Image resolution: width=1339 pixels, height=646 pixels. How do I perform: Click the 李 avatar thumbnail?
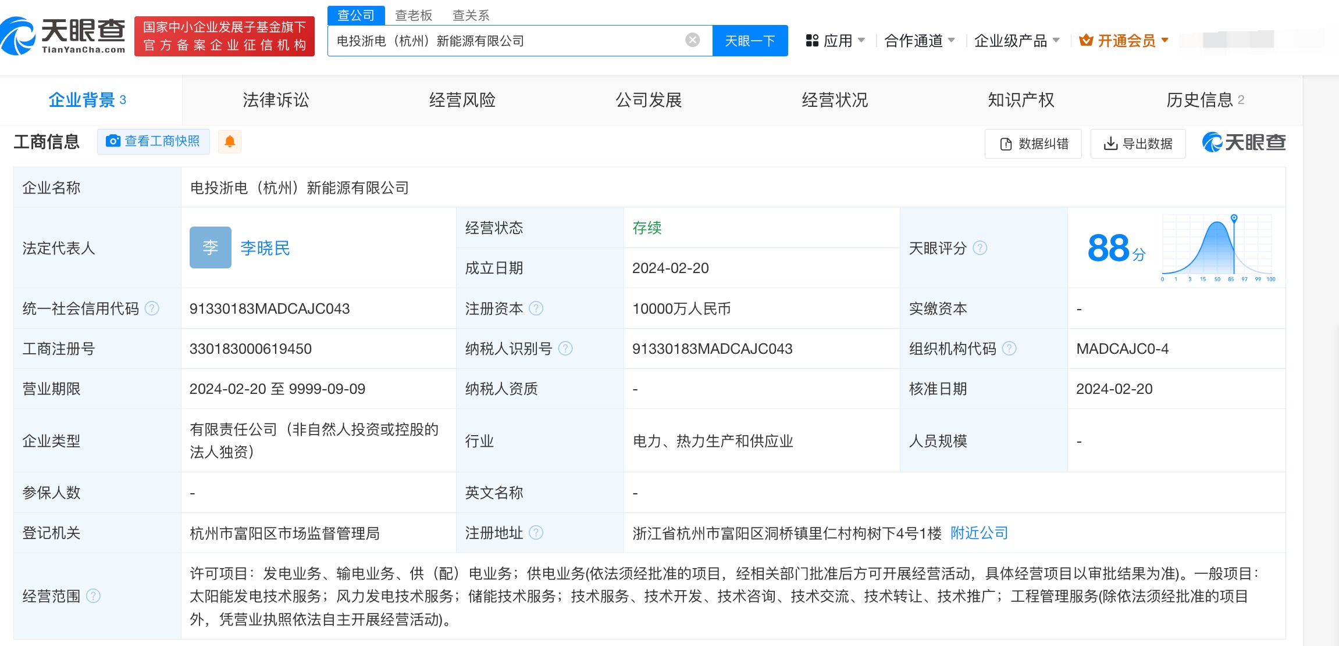tap(210, 247)
